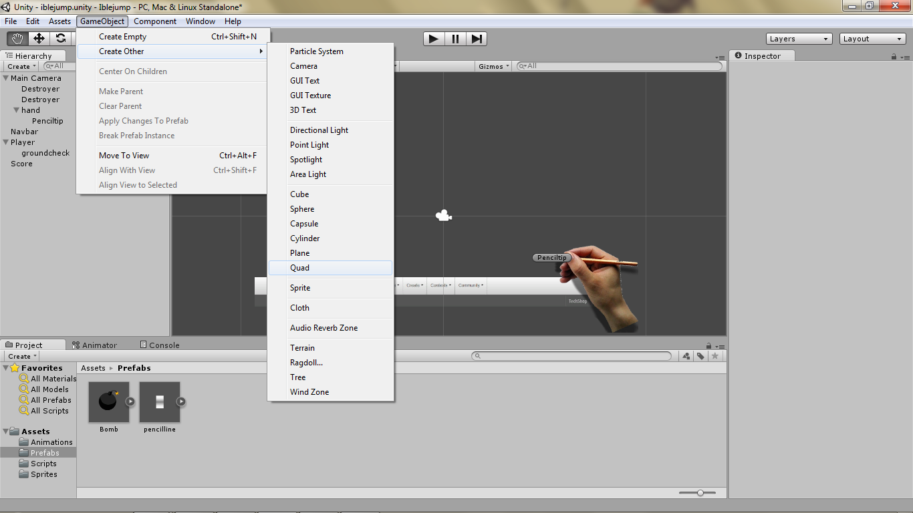Choose Quad from Create Other submenu
Viewport: 913px width, 513px height.
tap(330, 268)
